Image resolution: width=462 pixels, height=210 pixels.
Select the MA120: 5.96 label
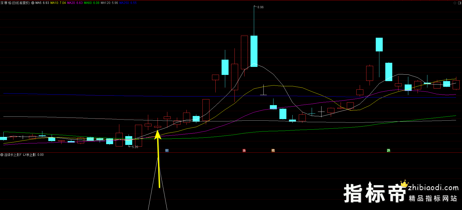coord(109,3)
